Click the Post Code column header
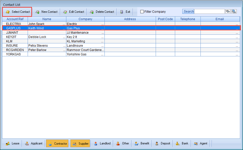The height and width of the screenshot is (150, 243). 165,19
